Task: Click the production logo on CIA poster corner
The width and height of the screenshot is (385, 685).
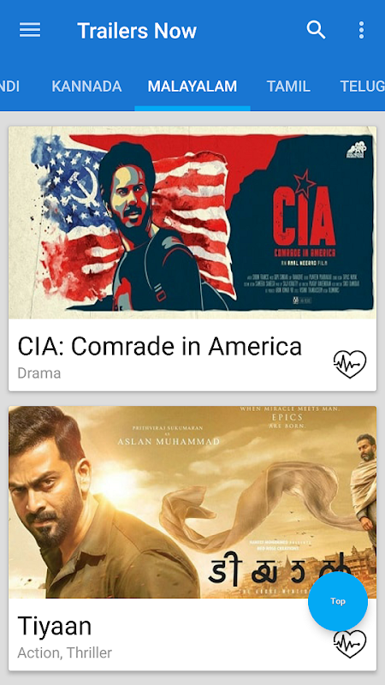Action: [357, 149]
